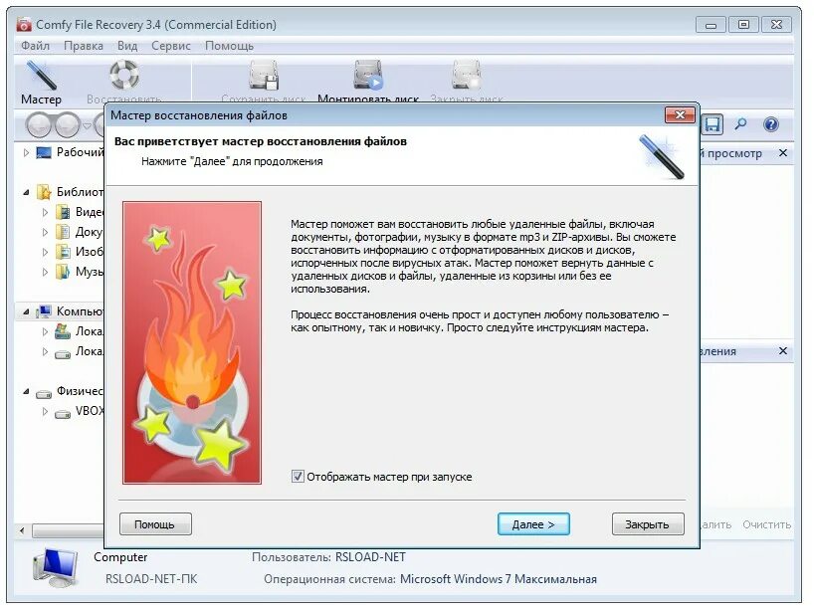Open search with the magnifier icon

click(740, 124)
